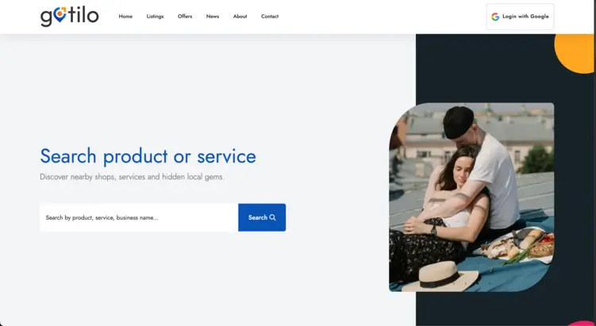Click the pink circle at bottom corner
The width and height of the screenshot is (596, 326).
point(581,324)
